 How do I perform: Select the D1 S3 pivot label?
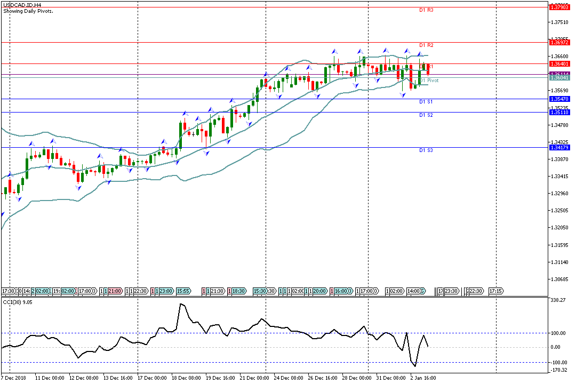(x=426, y=150)
